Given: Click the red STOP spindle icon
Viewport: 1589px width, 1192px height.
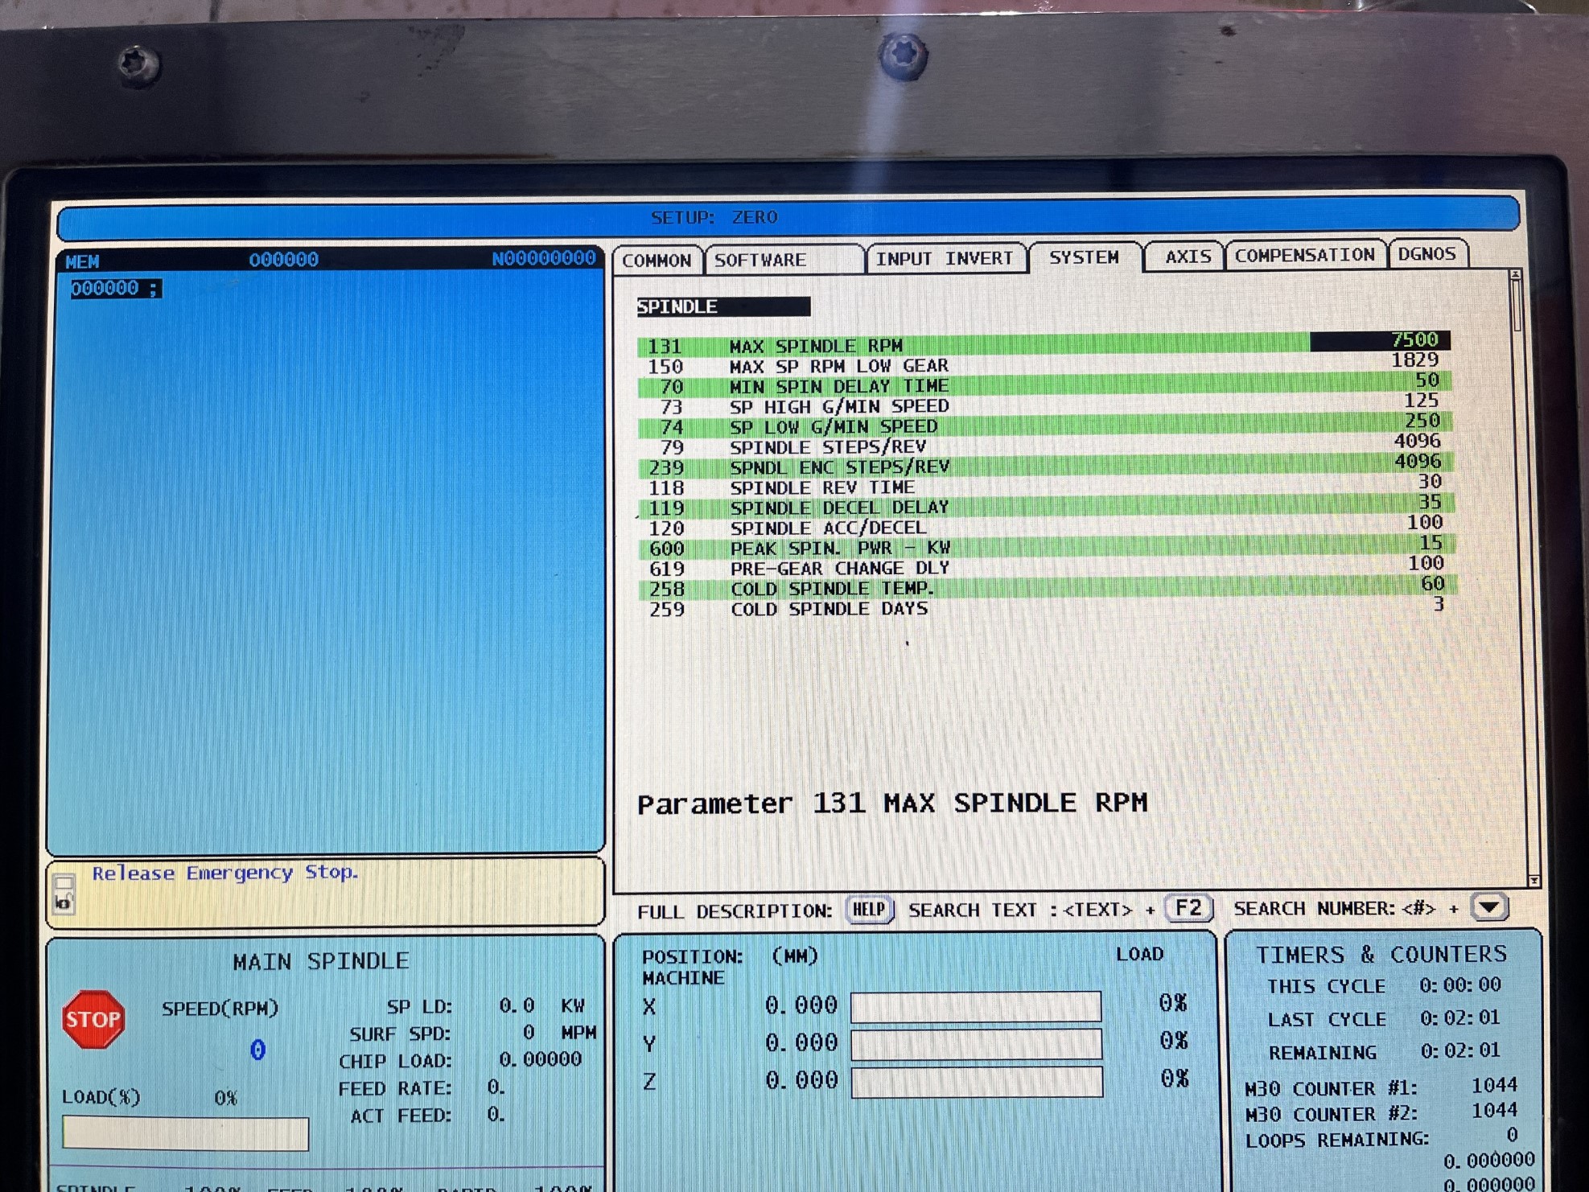Looking at the screenshot, I should click(x=93, y=1019).
